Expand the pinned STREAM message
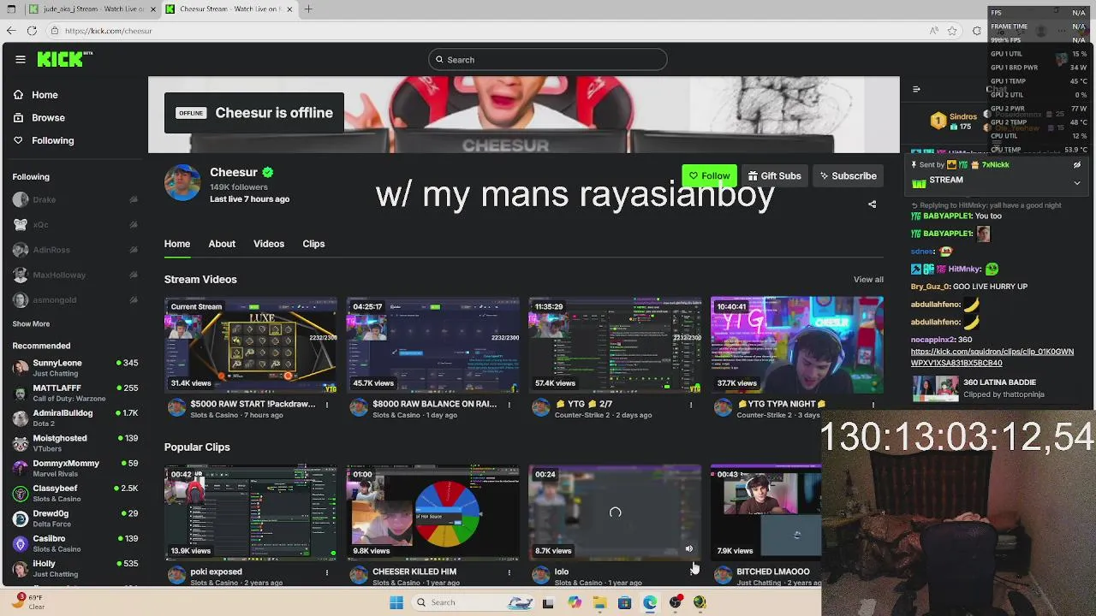 pyautogui.click(x=1077, y=182)
